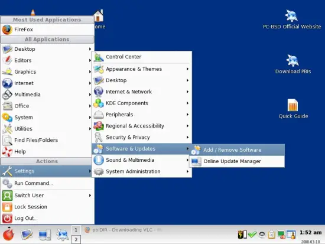Expand the Multimedia applications submenu

coord(47,95)
